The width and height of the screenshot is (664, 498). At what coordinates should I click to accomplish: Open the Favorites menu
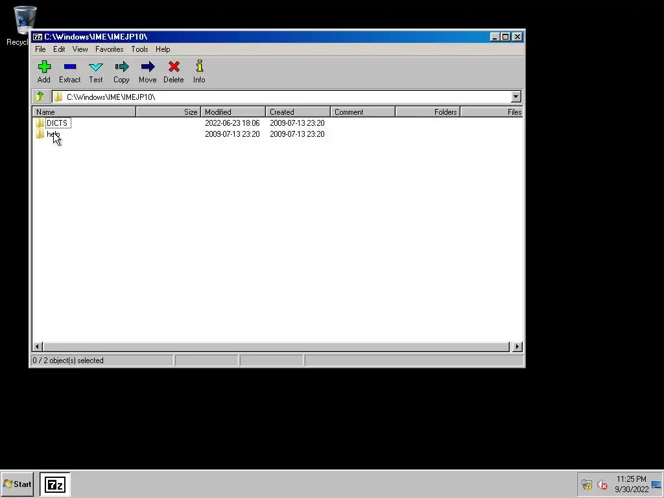[109, 49]
